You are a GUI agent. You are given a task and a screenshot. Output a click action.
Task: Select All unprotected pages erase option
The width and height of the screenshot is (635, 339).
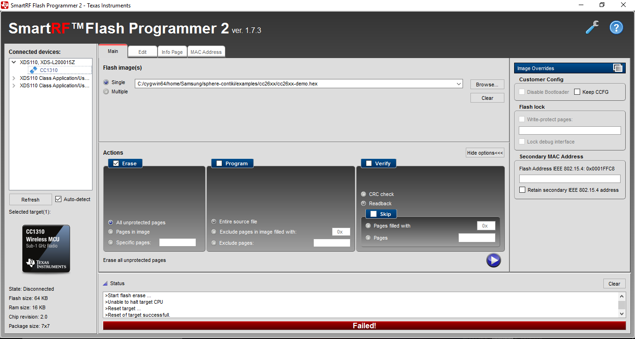(111, 222)
